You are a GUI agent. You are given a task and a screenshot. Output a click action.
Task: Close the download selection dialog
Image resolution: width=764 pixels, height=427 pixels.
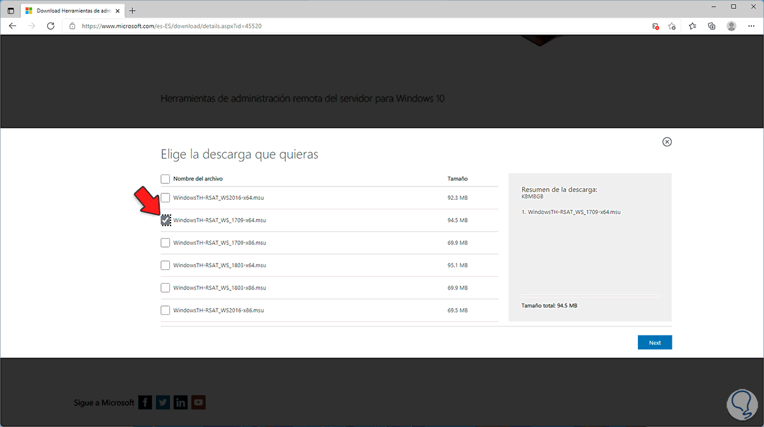pyautogui.click(x=667, y=142)
